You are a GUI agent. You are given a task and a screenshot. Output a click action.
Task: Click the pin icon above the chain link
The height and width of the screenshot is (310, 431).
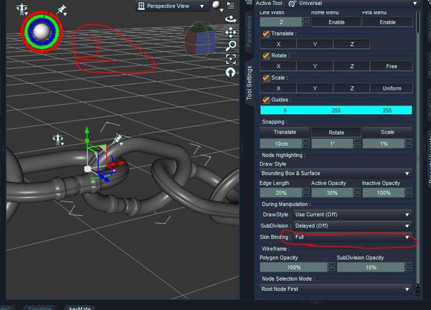pos(118,139)
